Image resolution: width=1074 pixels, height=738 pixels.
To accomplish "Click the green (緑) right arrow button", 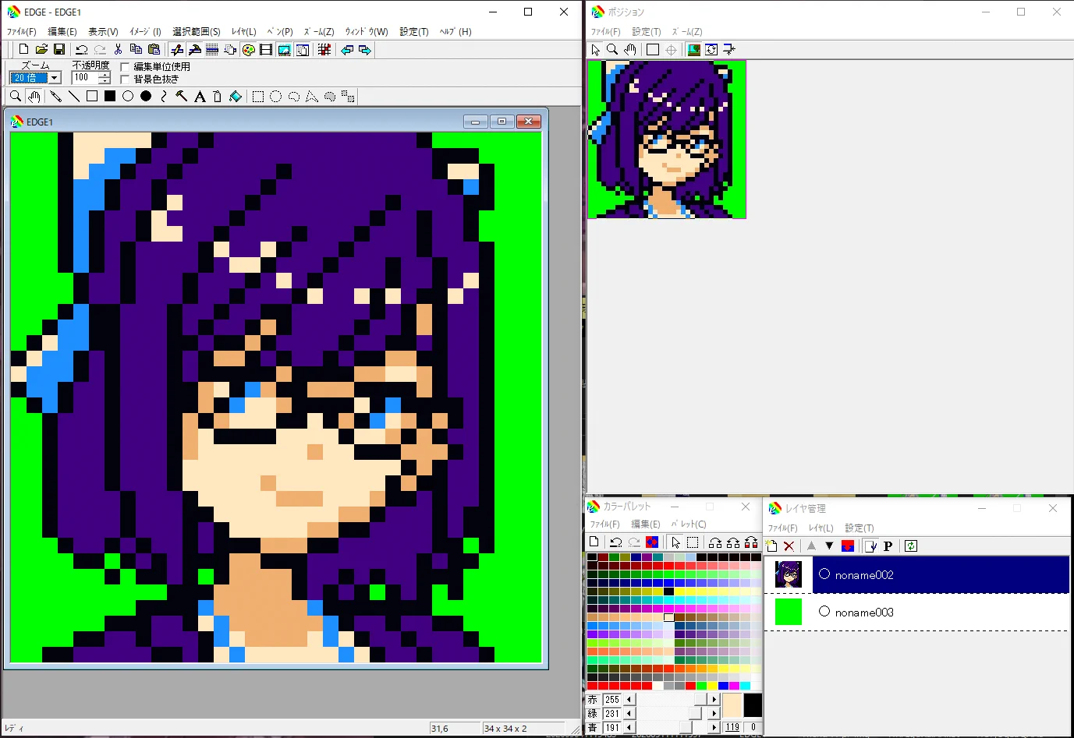I will pyautogui.click(x=714, y=714).
